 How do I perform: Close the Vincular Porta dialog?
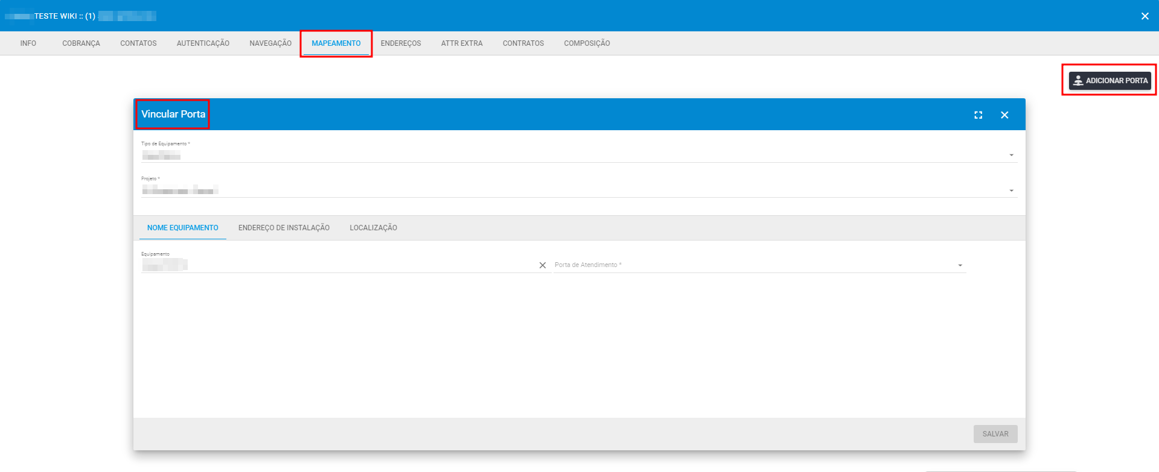tap(1004, 115)
